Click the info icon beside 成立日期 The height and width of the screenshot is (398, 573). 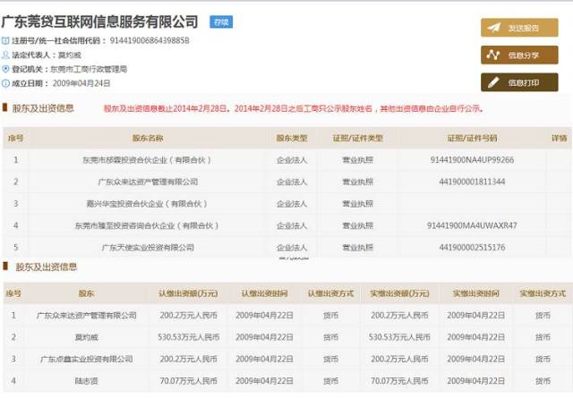click(x=5, y=83)
